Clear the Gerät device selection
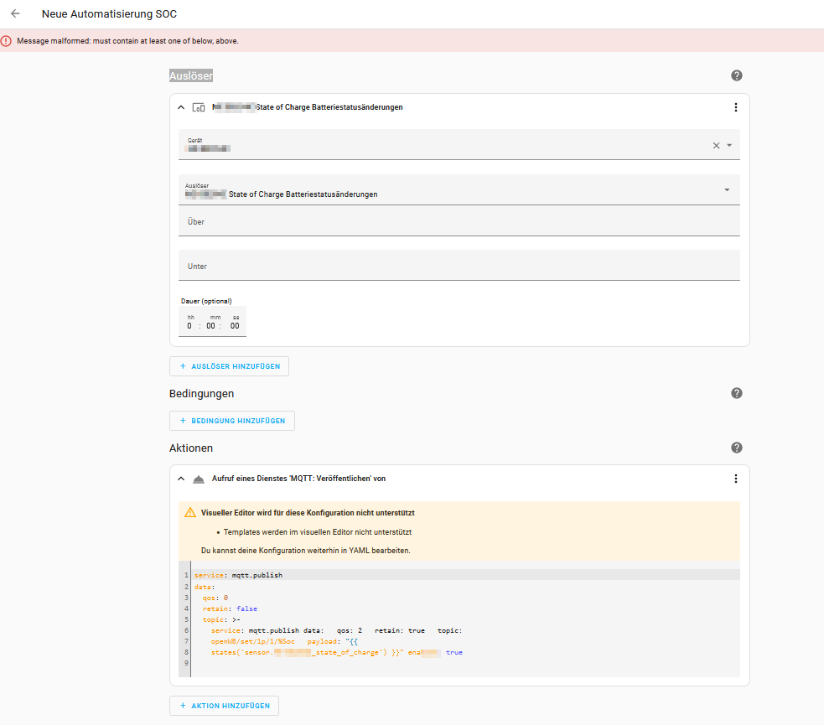This screenshot has height=725, width=824. click(716, 145)
